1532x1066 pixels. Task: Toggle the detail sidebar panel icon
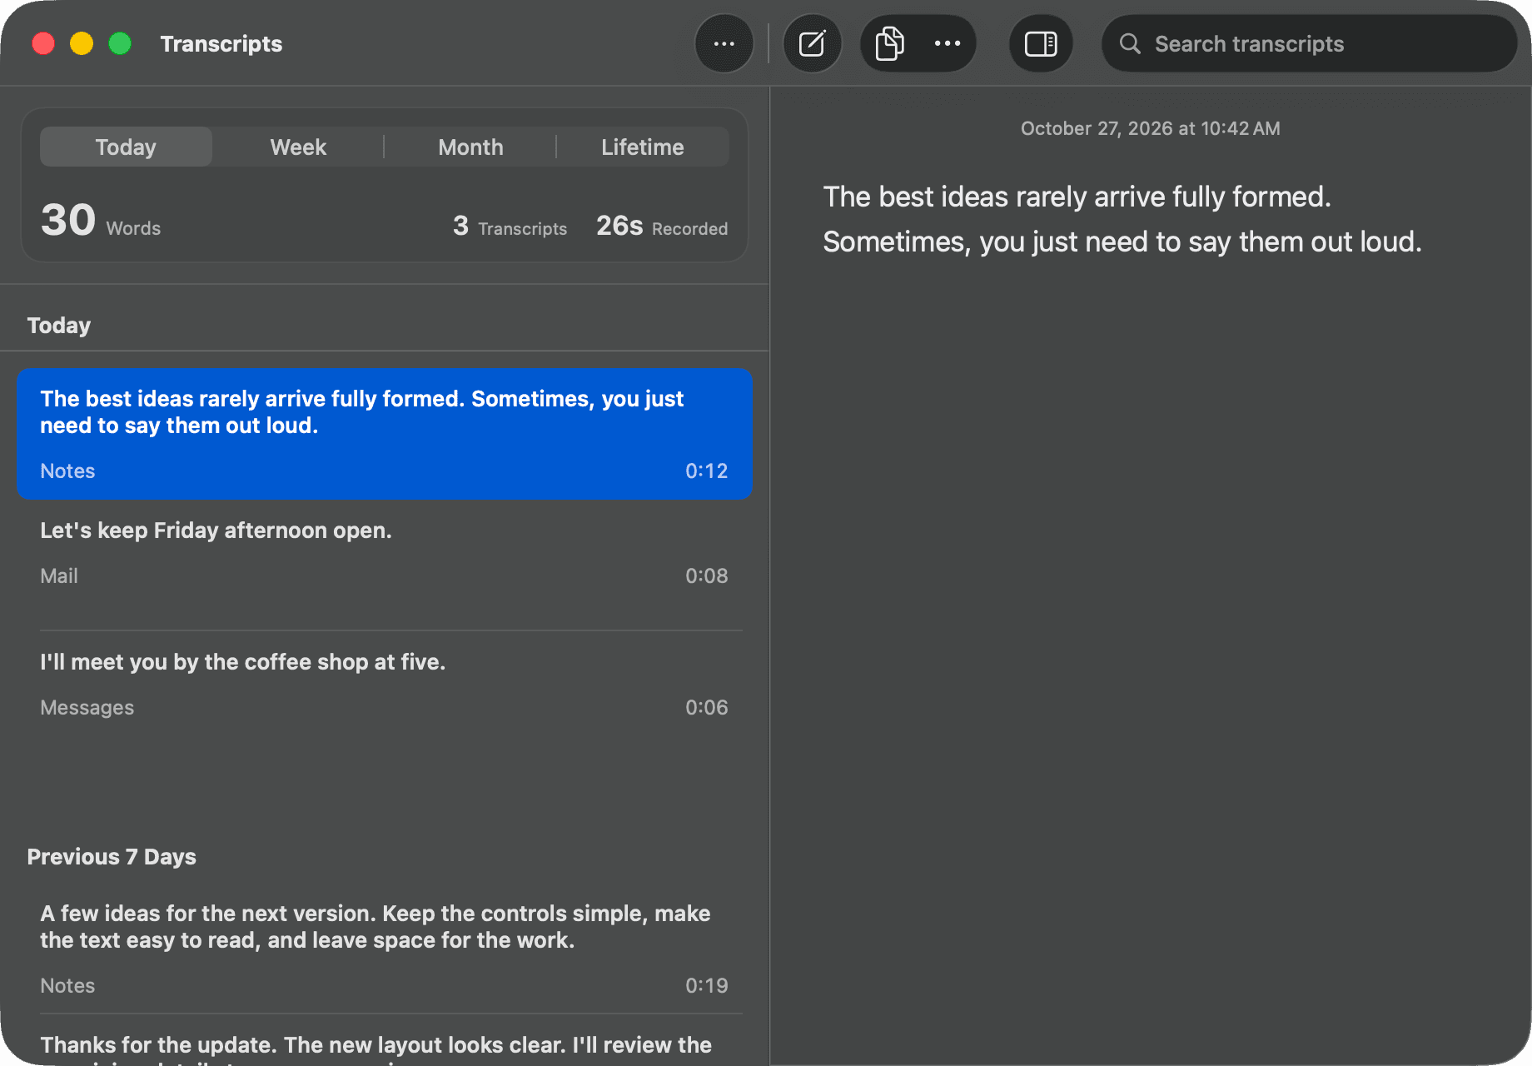[x=1040, y=43]
